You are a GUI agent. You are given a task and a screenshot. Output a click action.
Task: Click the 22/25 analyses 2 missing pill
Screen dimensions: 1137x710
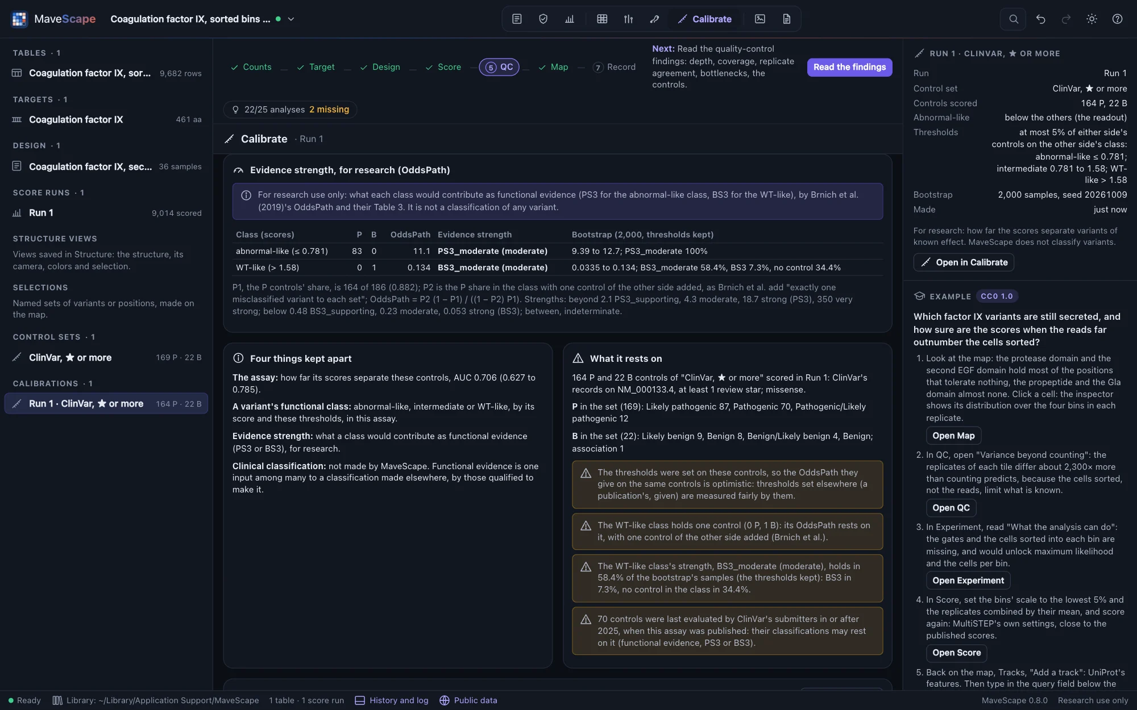pos(291,110)
